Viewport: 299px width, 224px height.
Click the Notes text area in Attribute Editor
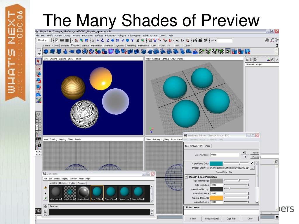221,212
